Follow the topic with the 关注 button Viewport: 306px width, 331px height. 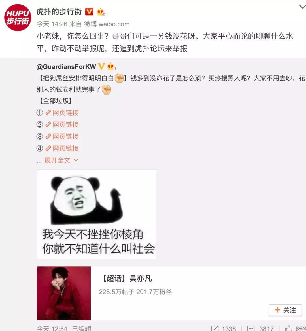[x=285, y=310]
